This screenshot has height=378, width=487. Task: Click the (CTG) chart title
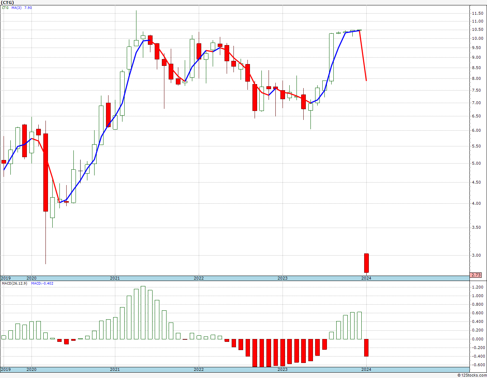tap(7, 2)
